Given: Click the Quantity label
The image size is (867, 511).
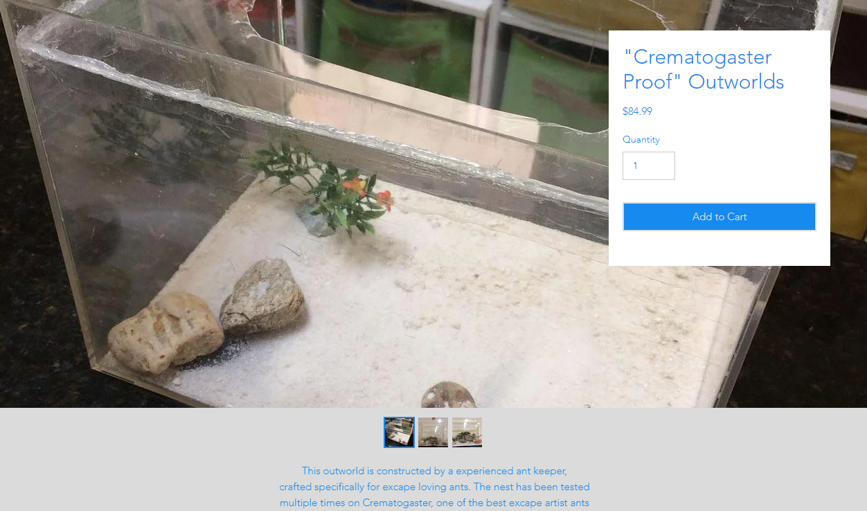Looking at the screenshot, I should 641,140.
